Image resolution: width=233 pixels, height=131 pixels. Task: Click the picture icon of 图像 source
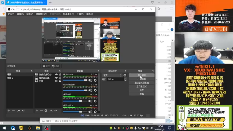coord(36,81)
